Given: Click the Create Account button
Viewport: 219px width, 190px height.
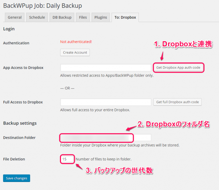Looking at the screenshot, I should pos(75,52).
